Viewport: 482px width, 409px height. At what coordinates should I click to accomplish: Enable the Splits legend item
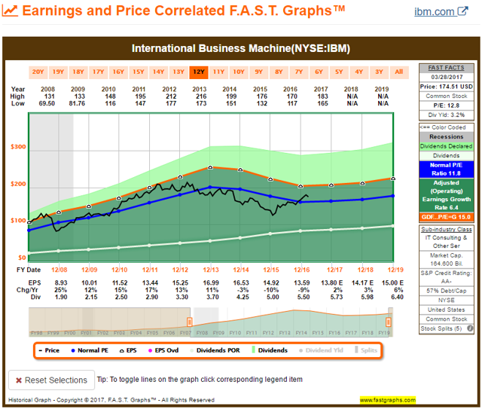coord(366,350)
